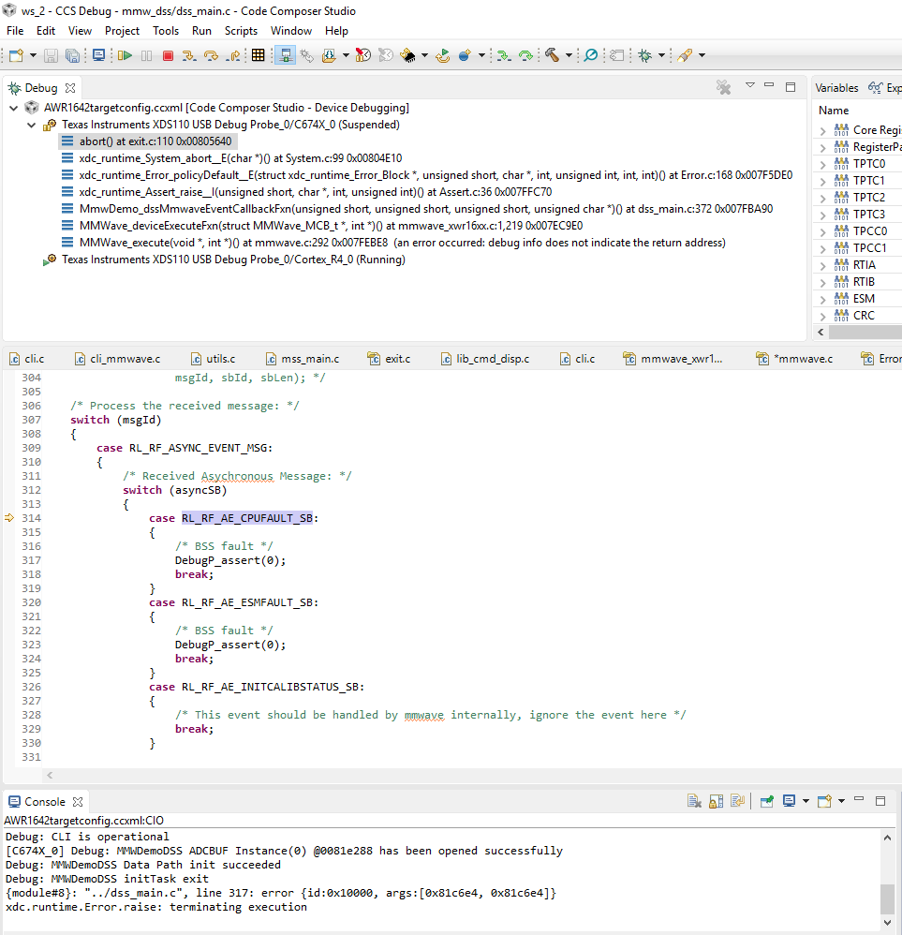Switch to the *mmwave.c editor tab
The image size is (902, 935).
pos(794,359)
